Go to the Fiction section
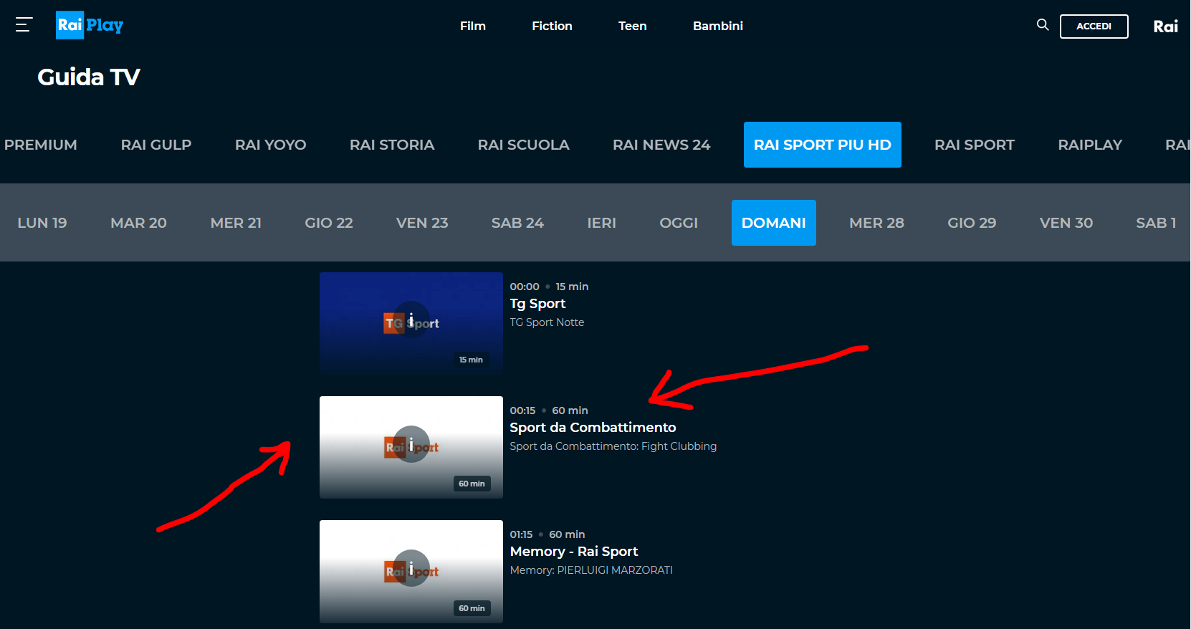Screen dimensions: 1191x629 [552, 26]
